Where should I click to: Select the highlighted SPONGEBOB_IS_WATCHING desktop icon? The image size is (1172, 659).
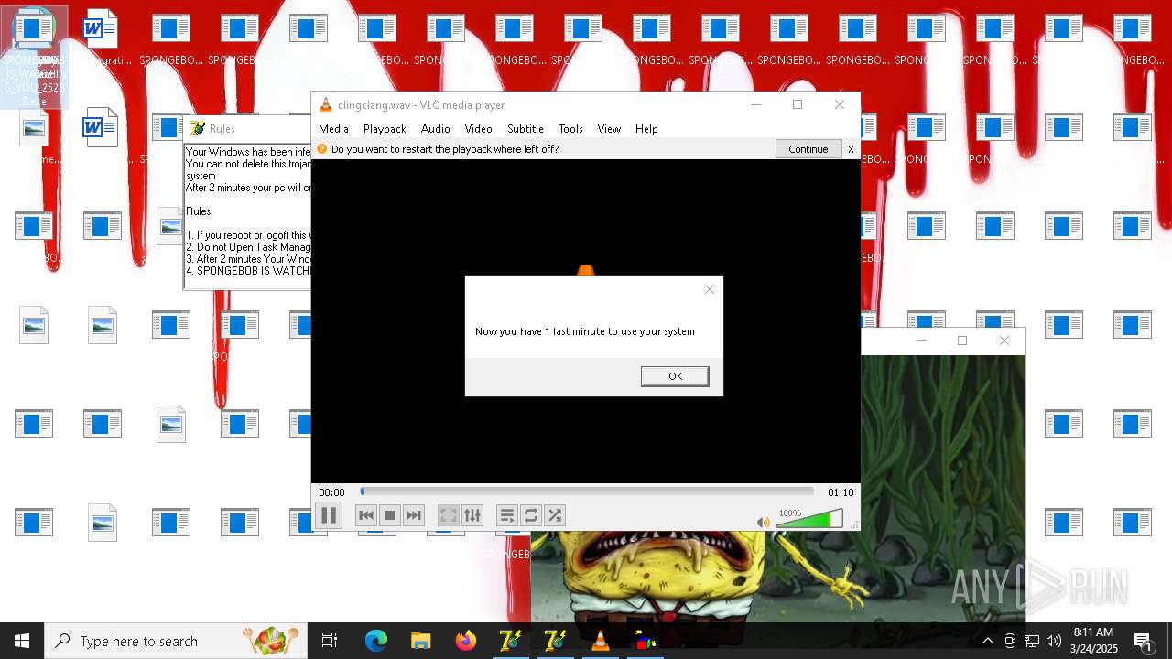pos(34,58)
